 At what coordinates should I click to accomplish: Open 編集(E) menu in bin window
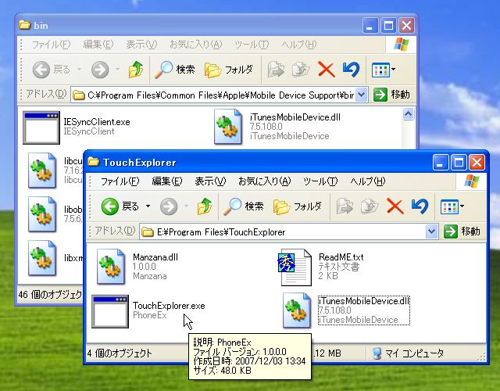98,45
